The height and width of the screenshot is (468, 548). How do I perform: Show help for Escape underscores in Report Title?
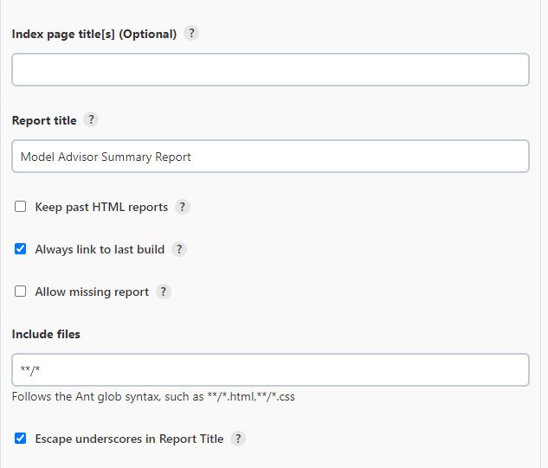[x=238, y=439]
